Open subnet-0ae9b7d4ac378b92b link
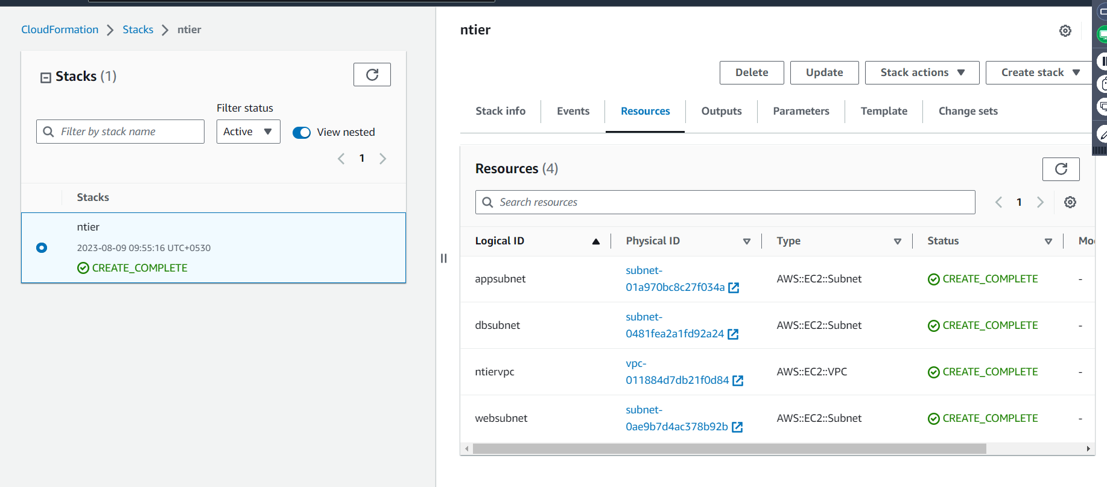 click(677, 418)
